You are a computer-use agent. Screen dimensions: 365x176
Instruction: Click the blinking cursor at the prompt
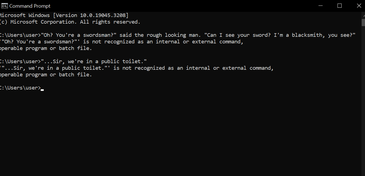42,90
